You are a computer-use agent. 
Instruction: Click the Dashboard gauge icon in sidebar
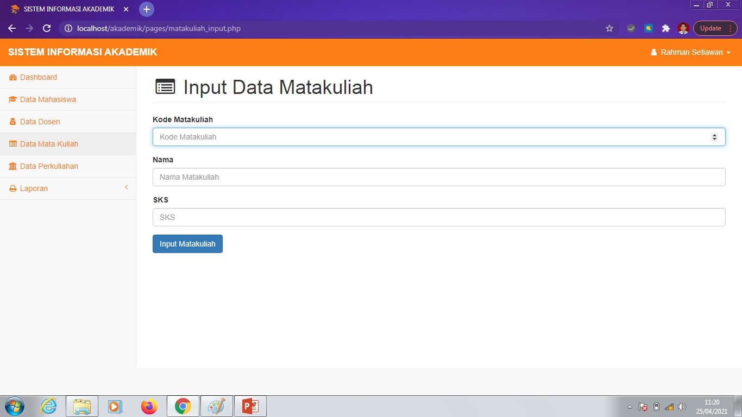pos(12,77)
